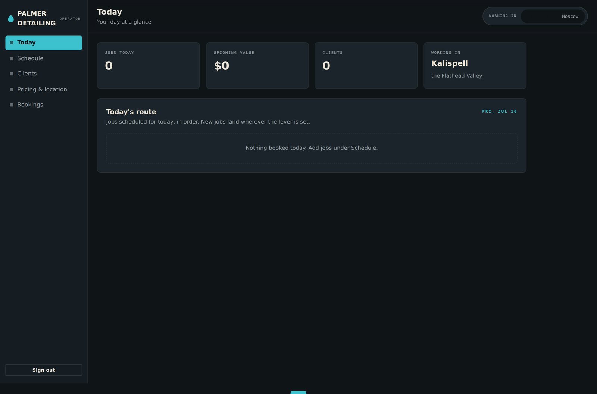Open the Bookings page
The width and height of the screenshot is (597, 394).
[44, 105]
